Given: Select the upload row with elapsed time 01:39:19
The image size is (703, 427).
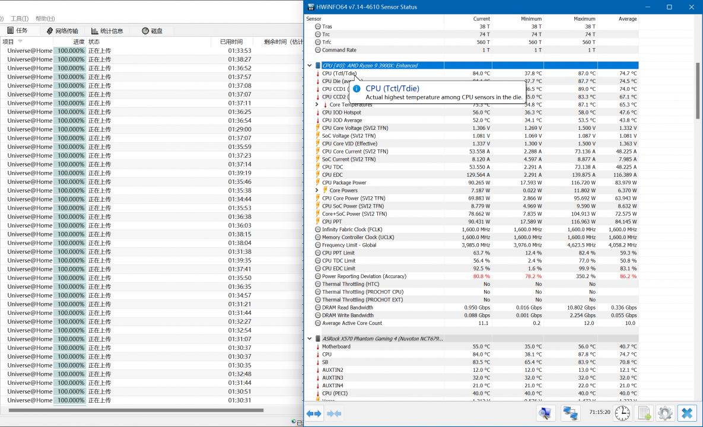Looking at the screenshot, I should (151, 173).
